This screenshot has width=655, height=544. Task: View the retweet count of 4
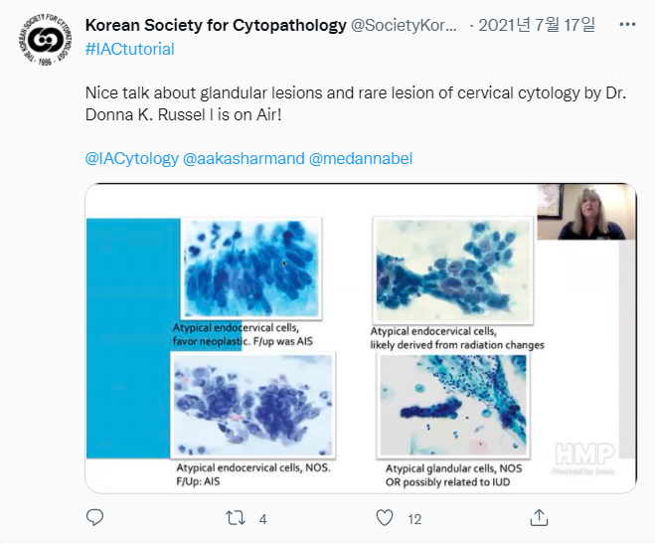(262, 519)
